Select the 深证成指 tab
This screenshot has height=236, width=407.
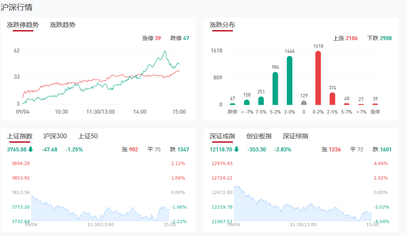tap(222, 136)
